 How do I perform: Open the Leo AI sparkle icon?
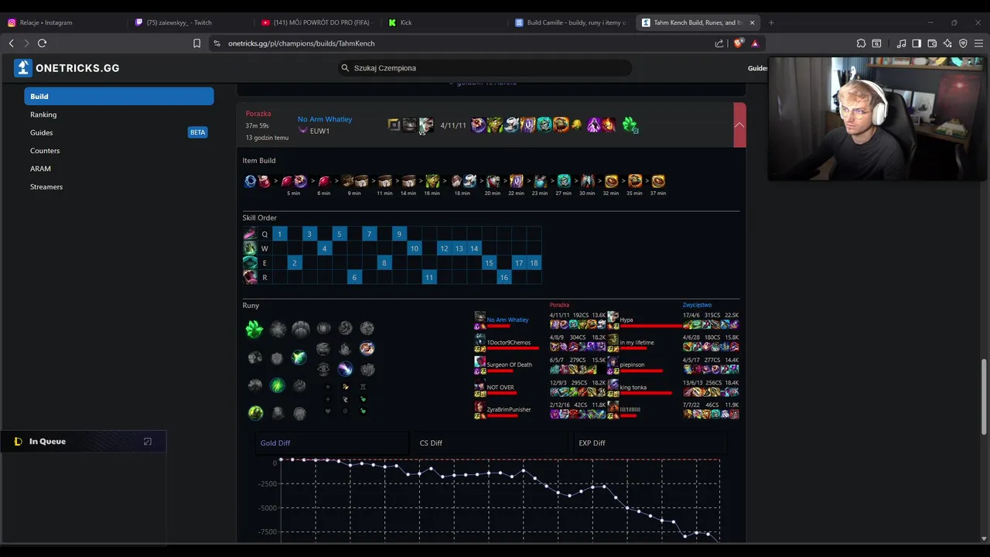(x=947, y=43)
